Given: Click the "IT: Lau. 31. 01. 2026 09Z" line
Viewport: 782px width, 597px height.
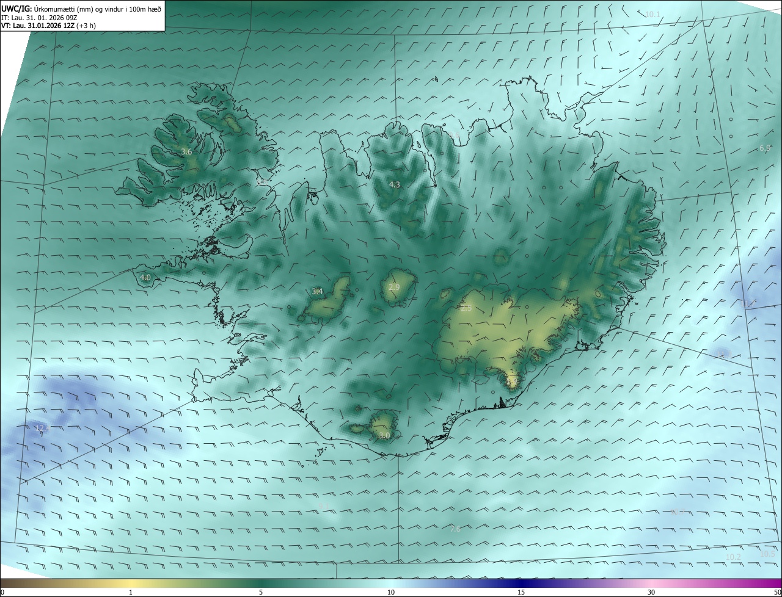Looking at the screenshot, I should (40, 18).
